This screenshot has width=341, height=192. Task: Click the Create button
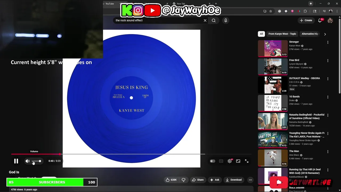pyautogui.click(x=306, y=20)
